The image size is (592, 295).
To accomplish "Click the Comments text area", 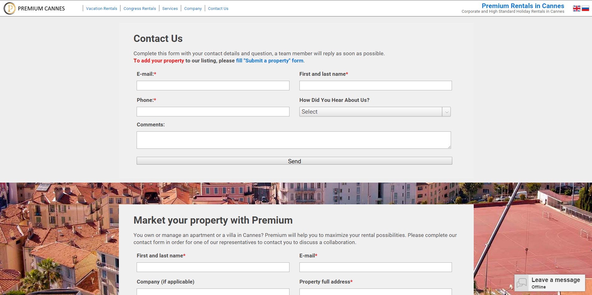I will click(x=293, y=140).
